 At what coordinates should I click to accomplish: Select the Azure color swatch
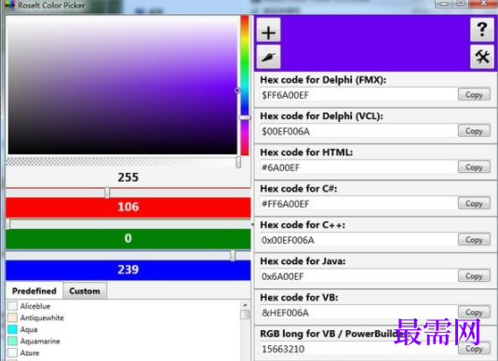pos(12,353)
